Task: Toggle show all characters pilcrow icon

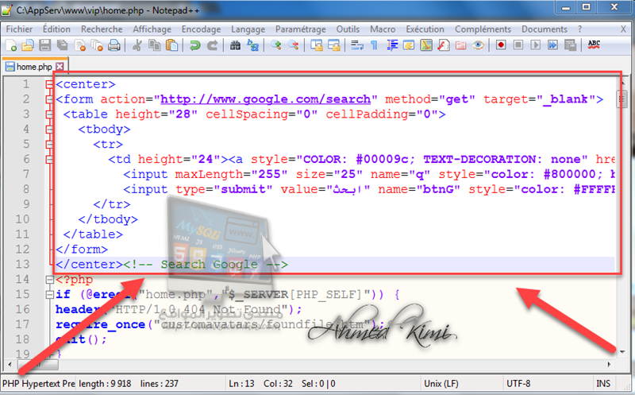Action: 375,45
